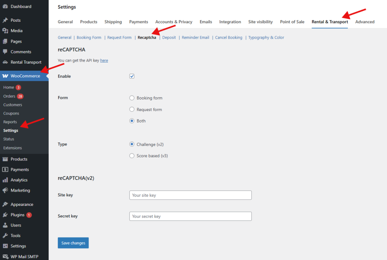Click into the Secret key field
The height and width of the screenshot is (260, 387).
pyautogui.click(x=190, y=217)
